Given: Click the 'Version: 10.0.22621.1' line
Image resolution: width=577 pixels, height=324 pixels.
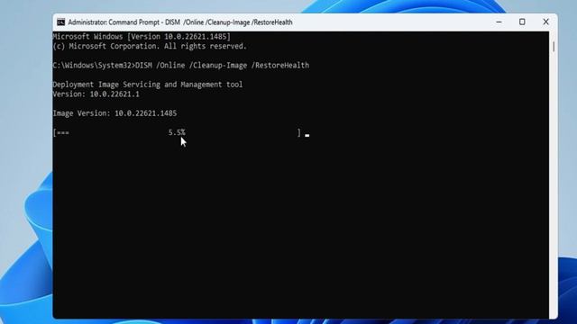Looking at the screenshot, I should 96,94.
